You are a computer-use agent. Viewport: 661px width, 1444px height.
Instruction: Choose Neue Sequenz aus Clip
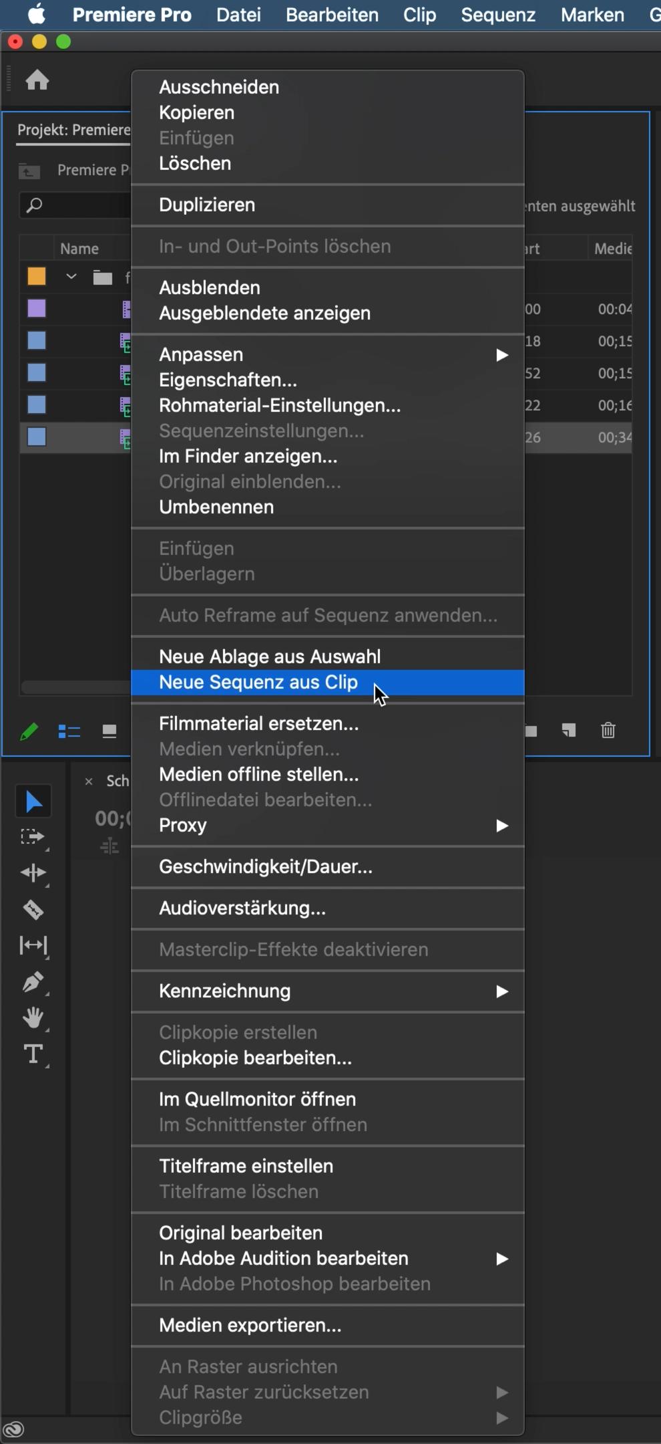[259, 683]
